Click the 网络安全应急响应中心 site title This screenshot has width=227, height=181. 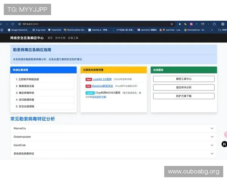tap(27, 38)
